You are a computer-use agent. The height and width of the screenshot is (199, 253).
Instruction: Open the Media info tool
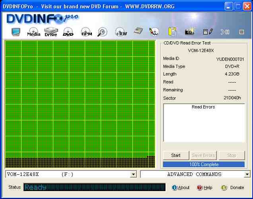(33, 32)
